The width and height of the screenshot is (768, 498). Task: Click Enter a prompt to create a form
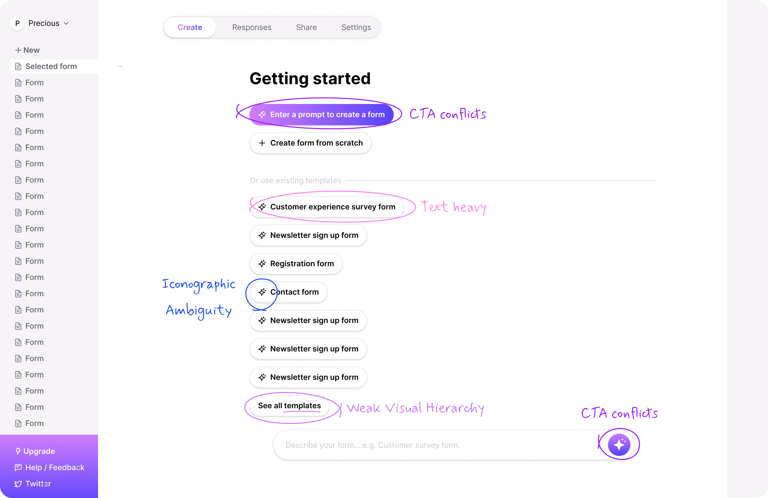[322, 115]
